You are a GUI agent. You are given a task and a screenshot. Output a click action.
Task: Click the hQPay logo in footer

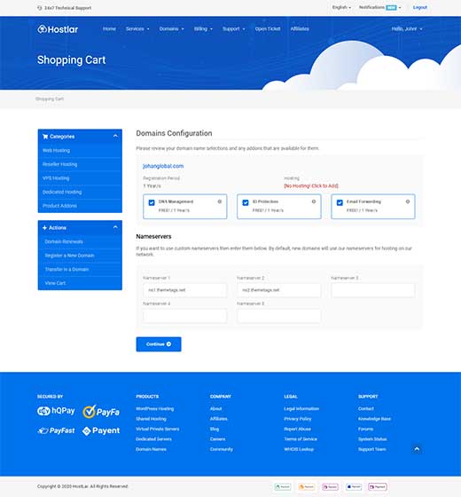pyautogui.click(x=56, y=411)
